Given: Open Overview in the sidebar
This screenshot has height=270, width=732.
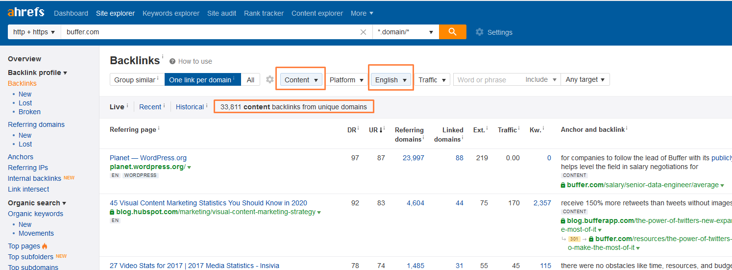Looking at the screenshot, I should pyautogui.click(x=24, y=59).
